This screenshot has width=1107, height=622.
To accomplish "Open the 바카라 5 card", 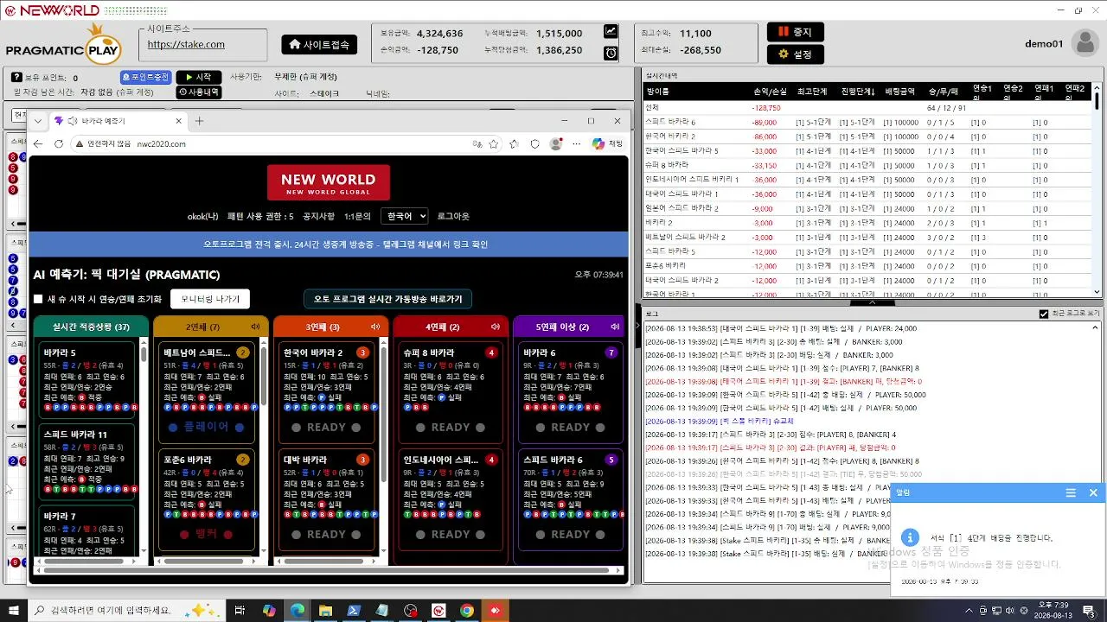I will point(87,379).
